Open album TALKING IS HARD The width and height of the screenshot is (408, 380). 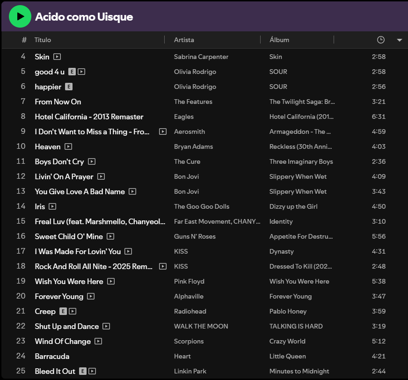pyautogui.click(x=296, y=326)
